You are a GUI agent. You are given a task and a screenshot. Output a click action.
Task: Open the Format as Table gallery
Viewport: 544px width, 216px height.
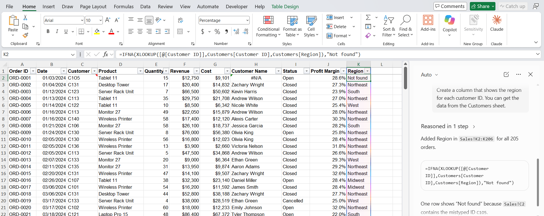tap(292, 26)
